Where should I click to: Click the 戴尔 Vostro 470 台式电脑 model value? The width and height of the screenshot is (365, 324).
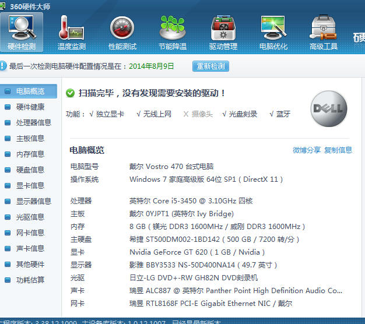coord(171,167)
